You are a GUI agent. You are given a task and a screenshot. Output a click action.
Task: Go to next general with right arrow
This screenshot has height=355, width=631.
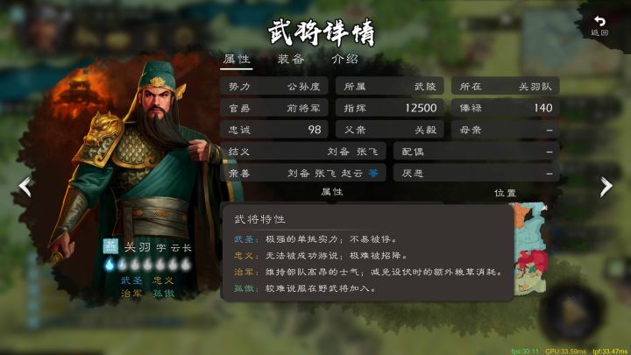[x=606, y=187]
